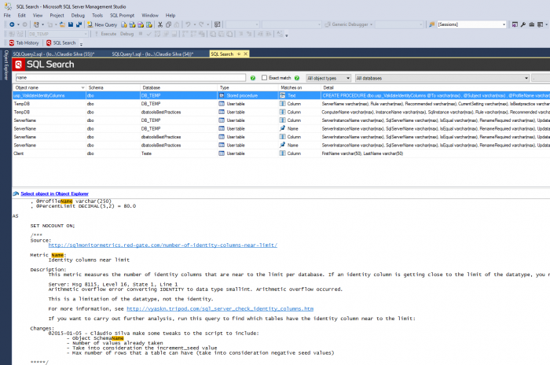Click the green help icon beside search box
The height and width of the screenshot is (365, 550).
coord(253,78)
